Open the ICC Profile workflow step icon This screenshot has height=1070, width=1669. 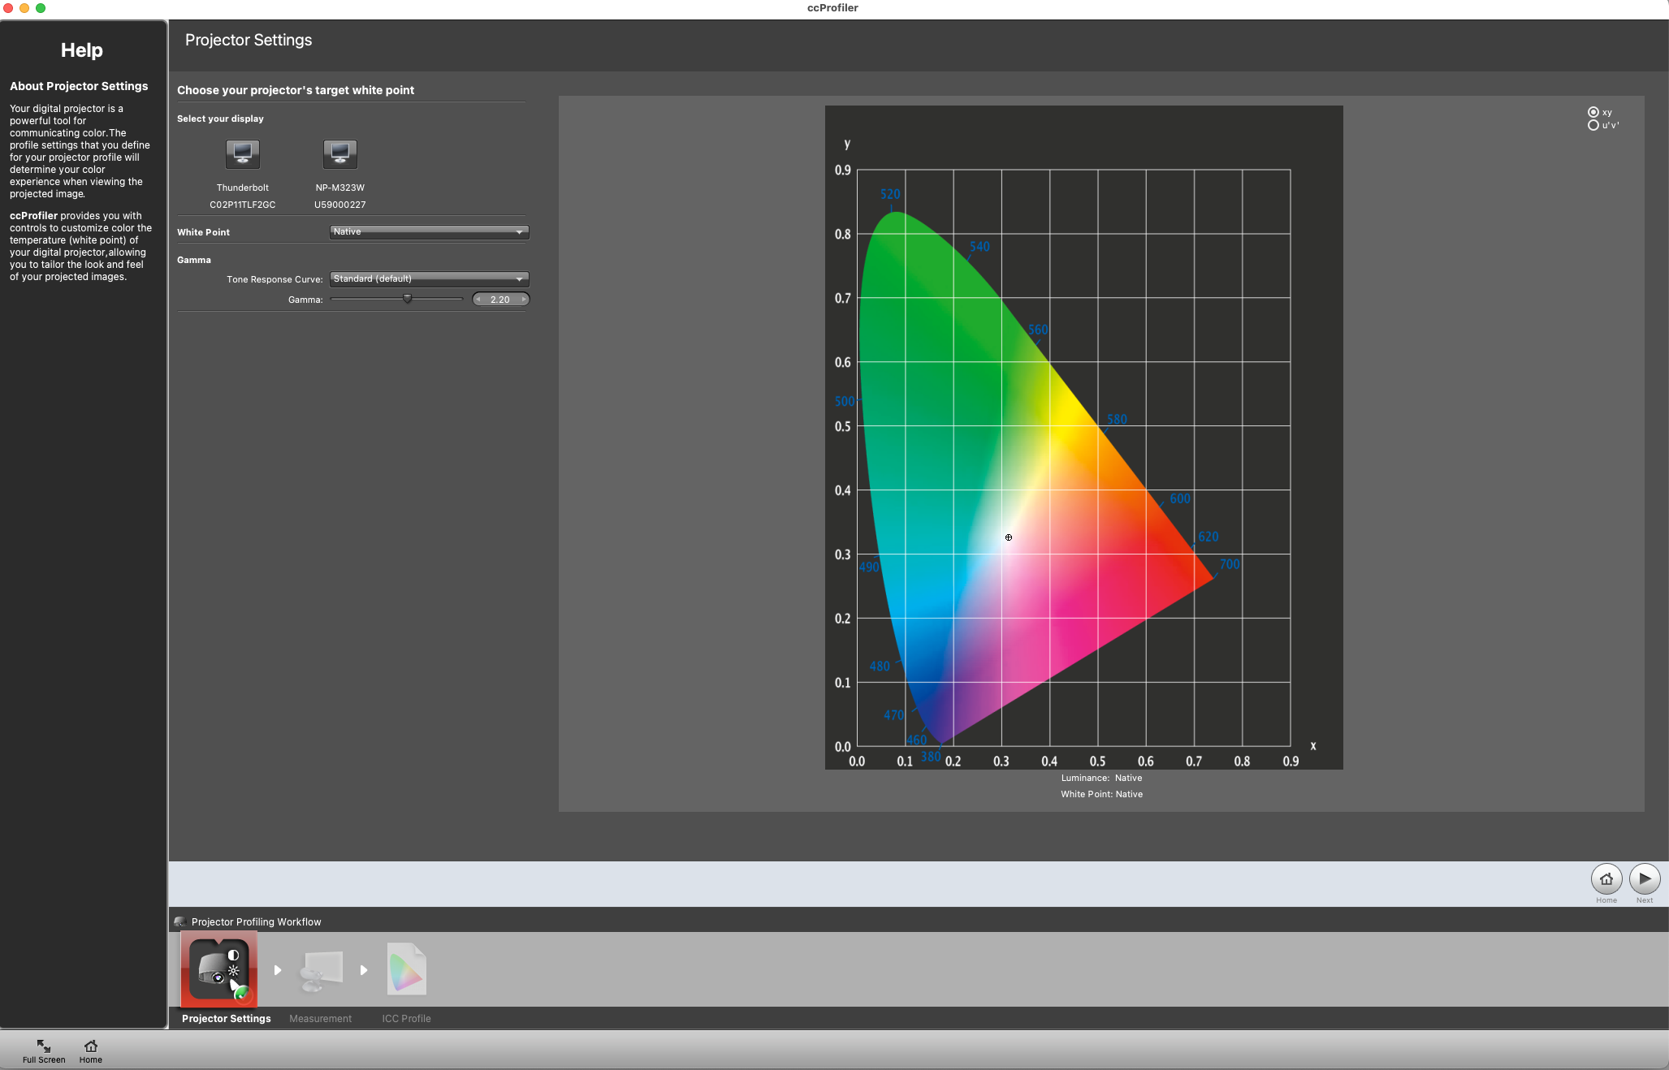(406, 969)
